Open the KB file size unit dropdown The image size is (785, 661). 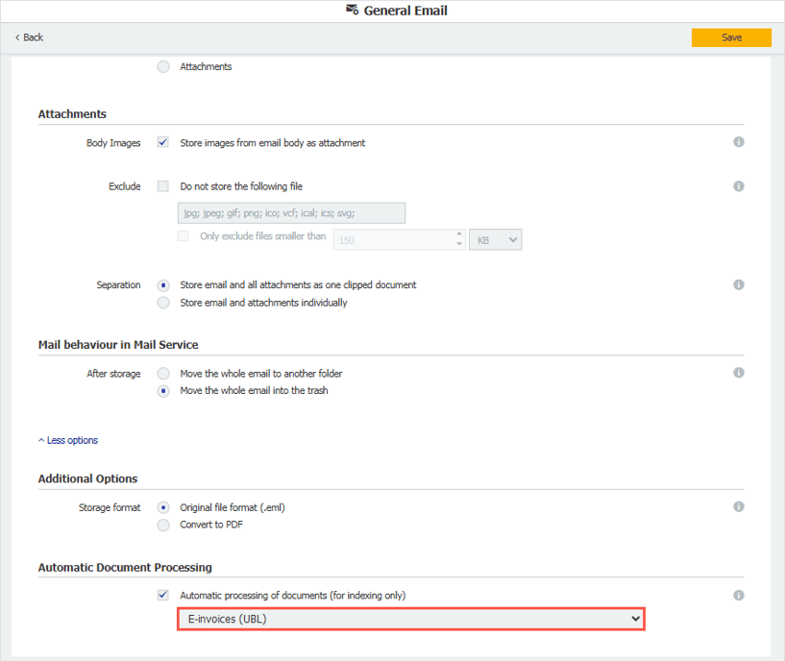coord(495,239)
